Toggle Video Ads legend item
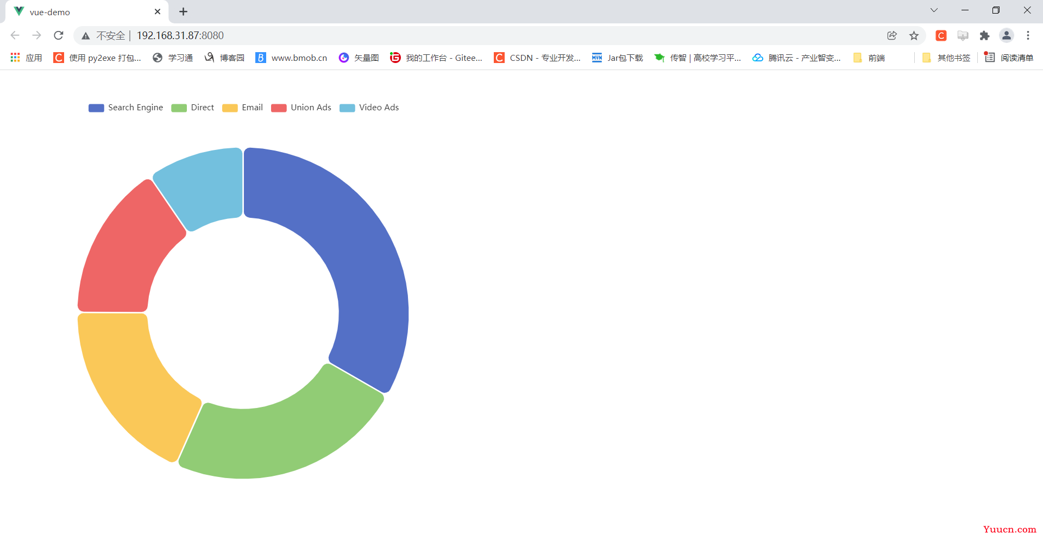The width and height of the screenshot is (1043, 559). pos(369,108)
